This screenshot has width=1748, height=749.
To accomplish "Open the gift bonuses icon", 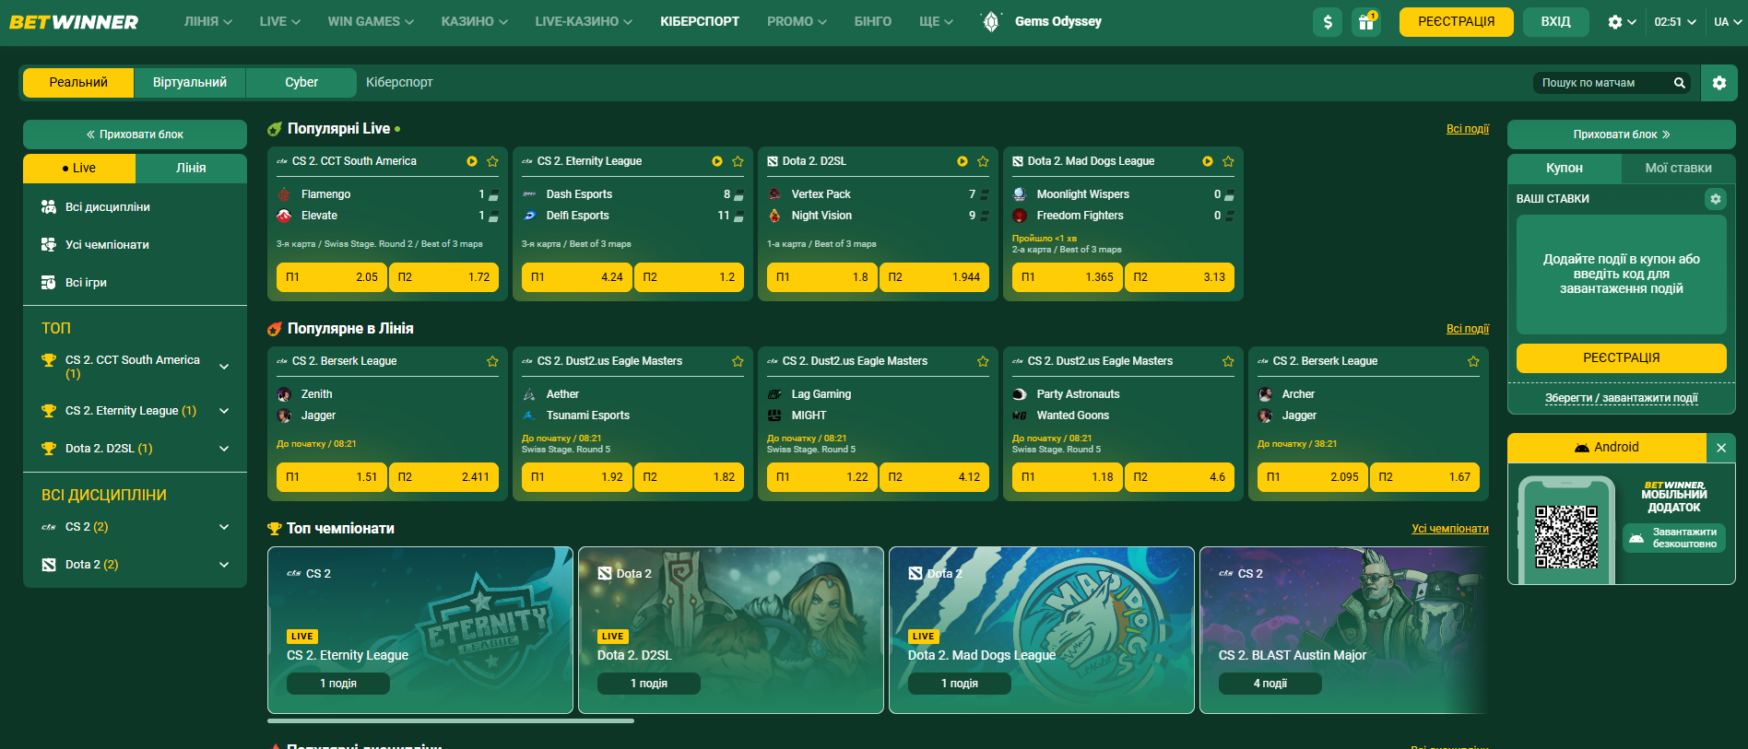I will 1366,22.
